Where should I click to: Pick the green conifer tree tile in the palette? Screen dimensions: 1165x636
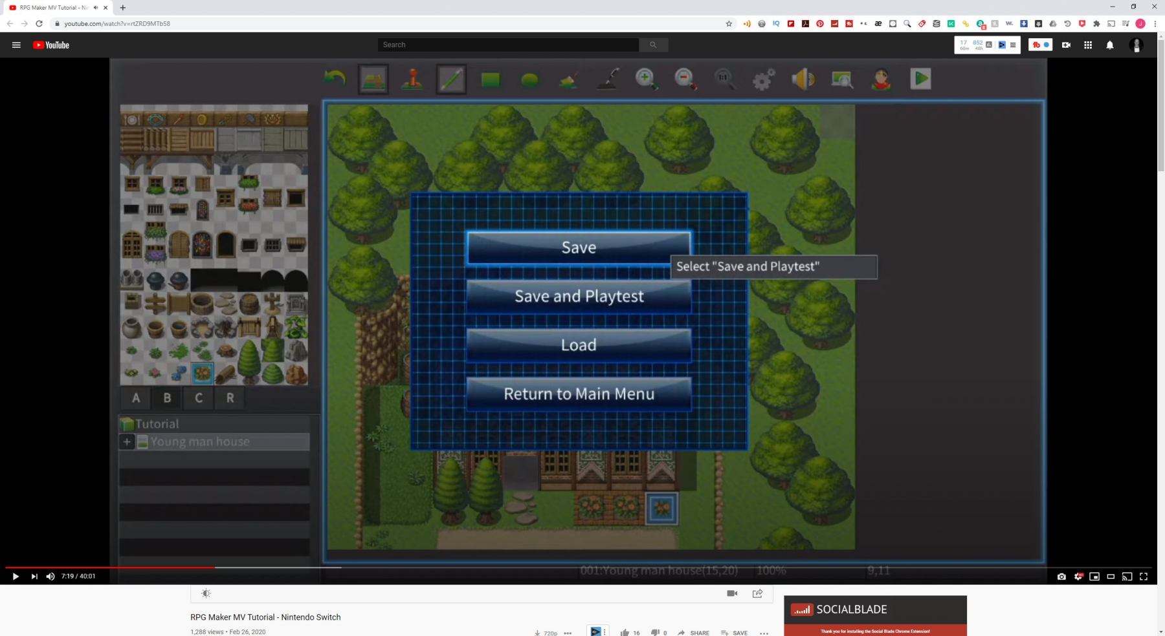coord(249,361)
